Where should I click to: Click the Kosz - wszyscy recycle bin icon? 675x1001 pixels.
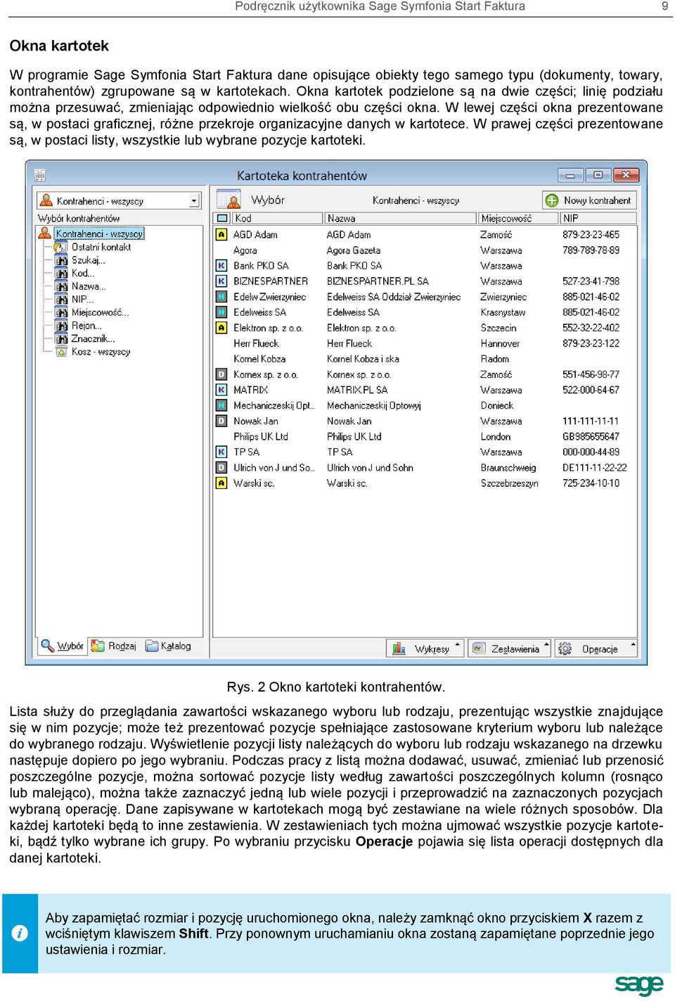(62, 352)
